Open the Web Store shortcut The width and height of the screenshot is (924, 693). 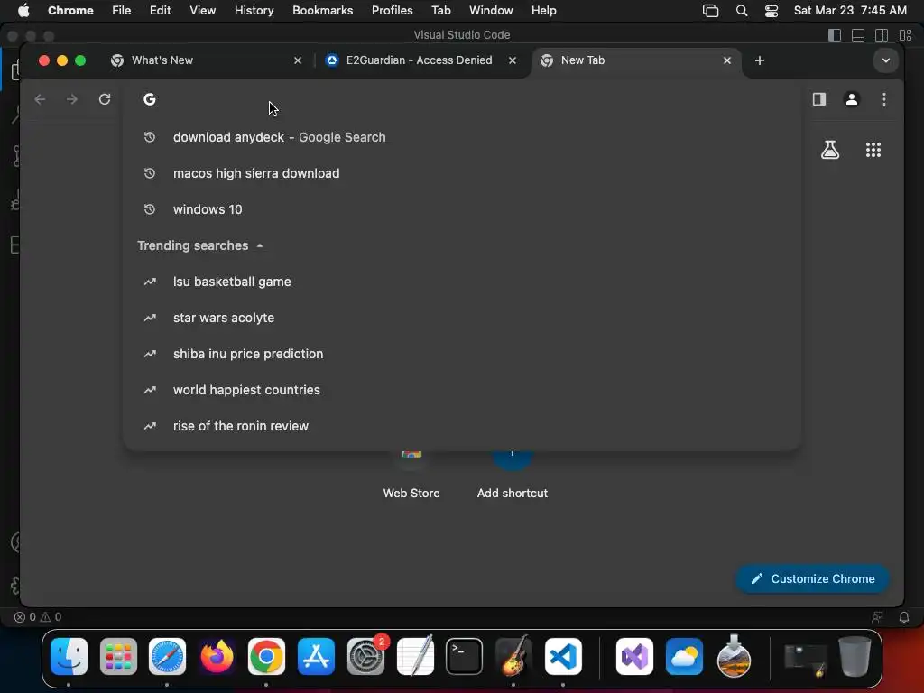[x=411, y=478]
